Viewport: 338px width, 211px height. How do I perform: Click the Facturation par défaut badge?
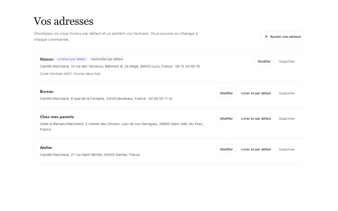(107, 59)
